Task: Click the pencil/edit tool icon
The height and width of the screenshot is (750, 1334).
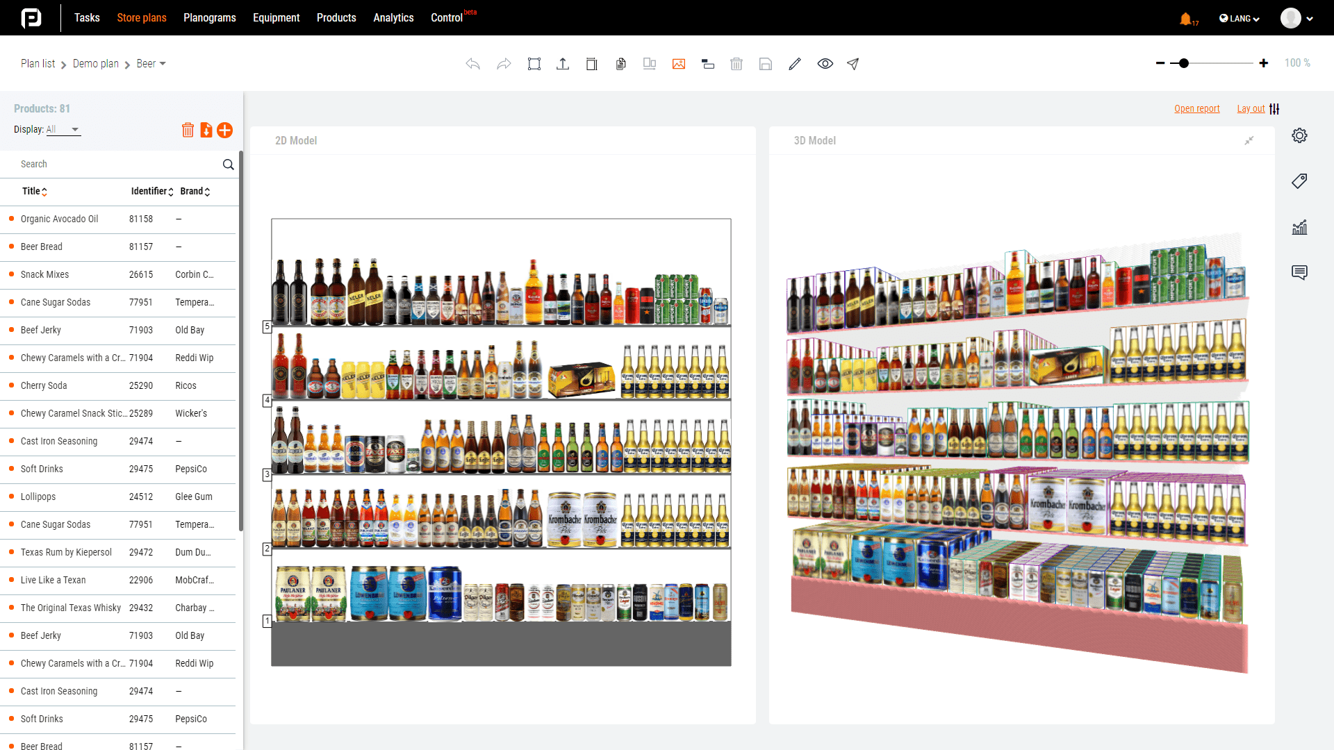Action: point(794,63)
